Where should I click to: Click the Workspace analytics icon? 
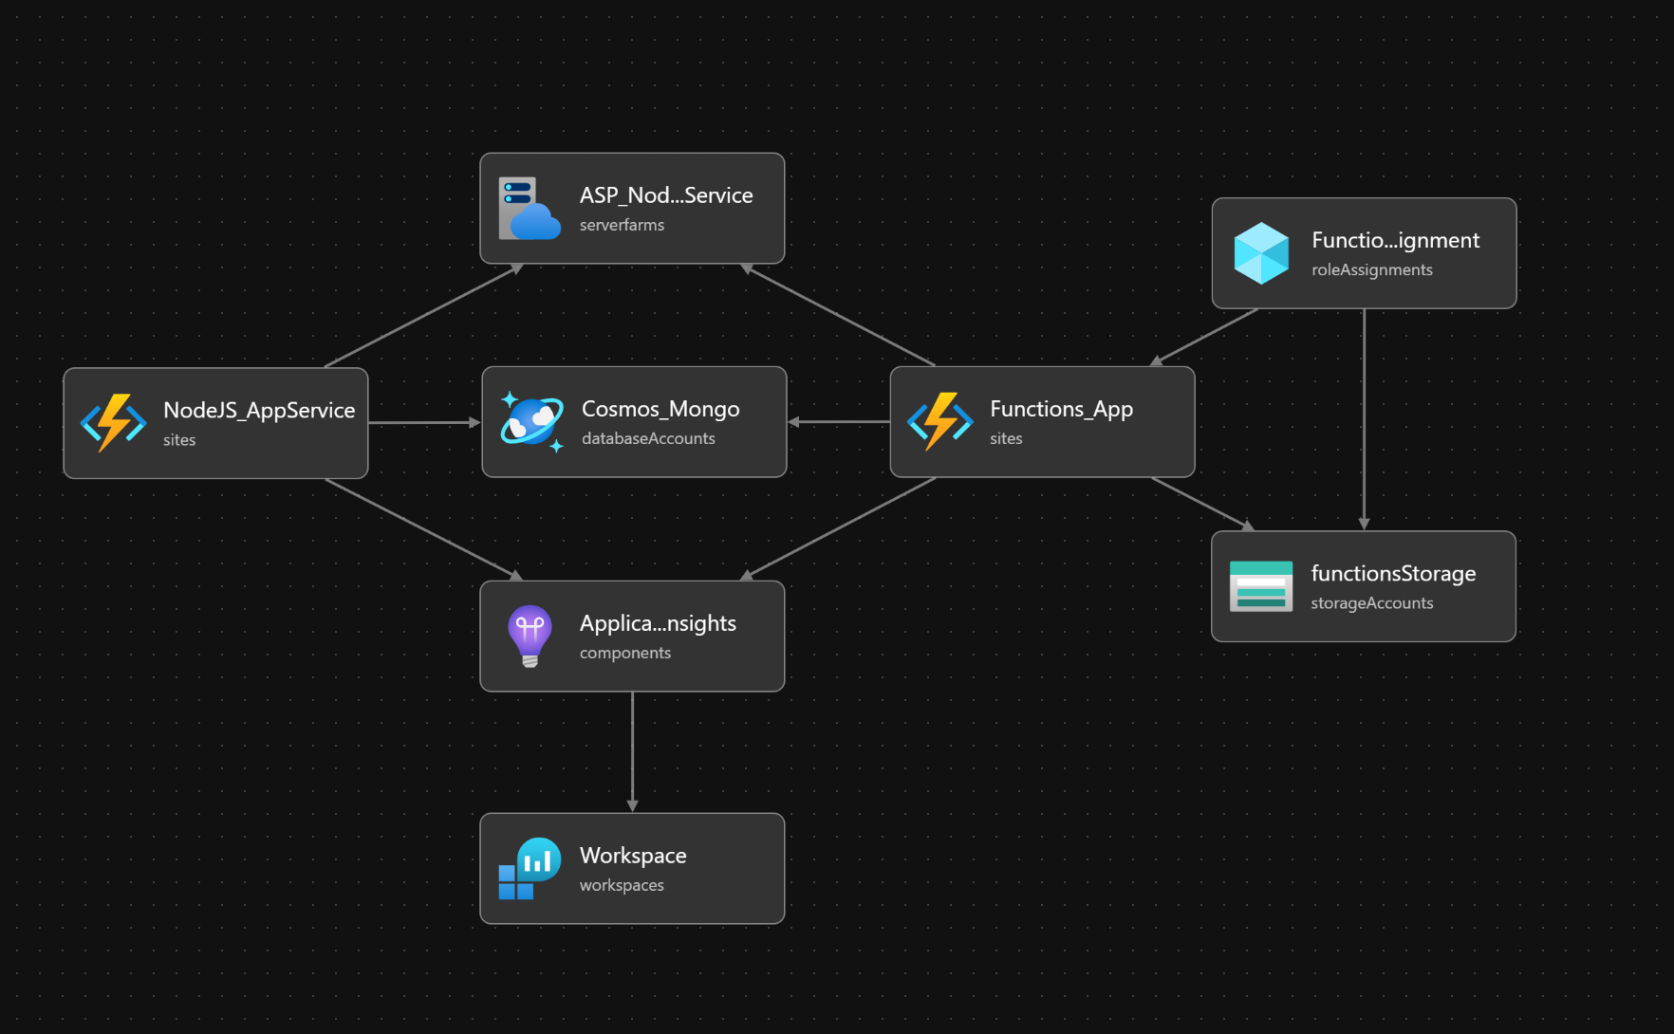[x=530, y=868]
